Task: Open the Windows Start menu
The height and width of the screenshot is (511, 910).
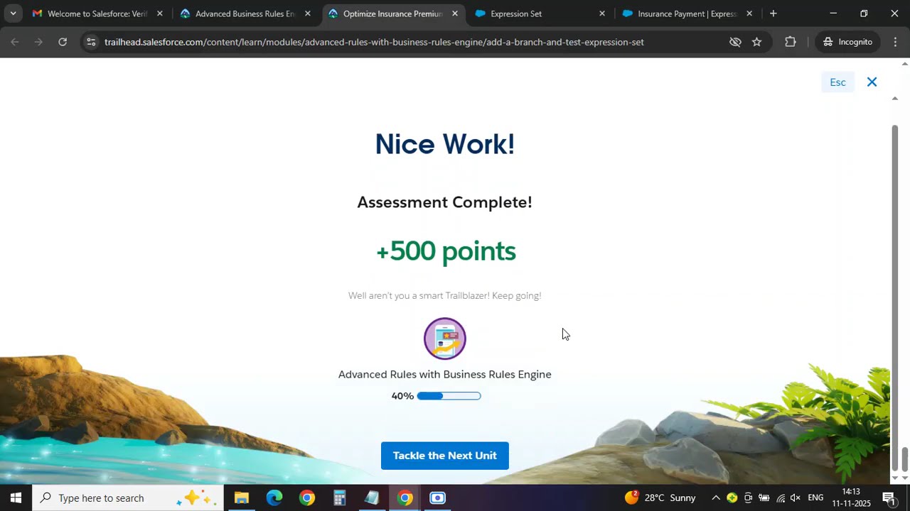Action: click(x=16, y=498)
